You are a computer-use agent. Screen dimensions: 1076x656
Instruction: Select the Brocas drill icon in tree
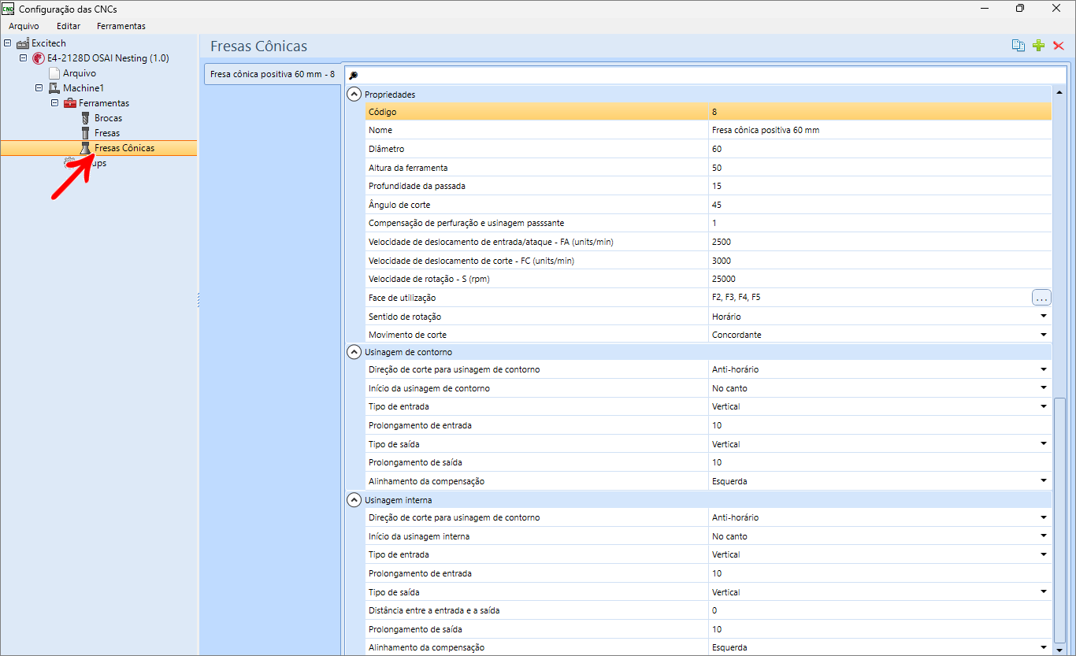coord(85,118)
